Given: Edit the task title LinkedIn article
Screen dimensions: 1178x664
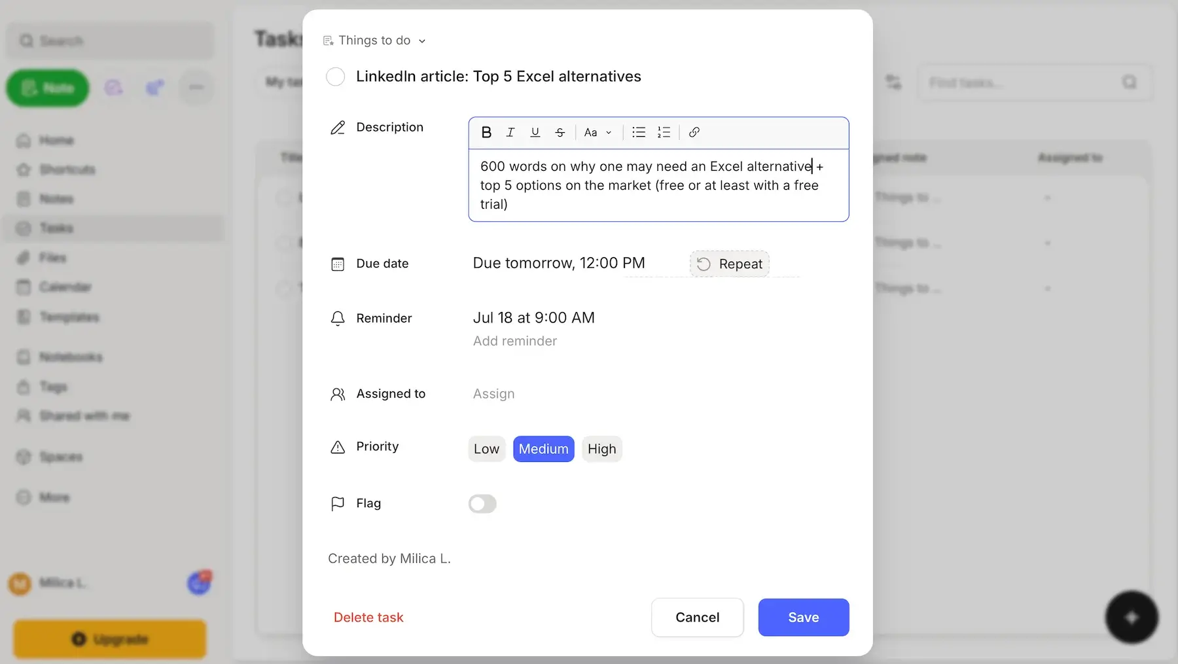Looking at the screenshot, I should click(499, 77).
